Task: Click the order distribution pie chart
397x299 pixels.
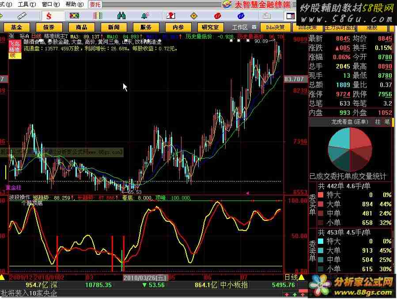Action: 350,149
